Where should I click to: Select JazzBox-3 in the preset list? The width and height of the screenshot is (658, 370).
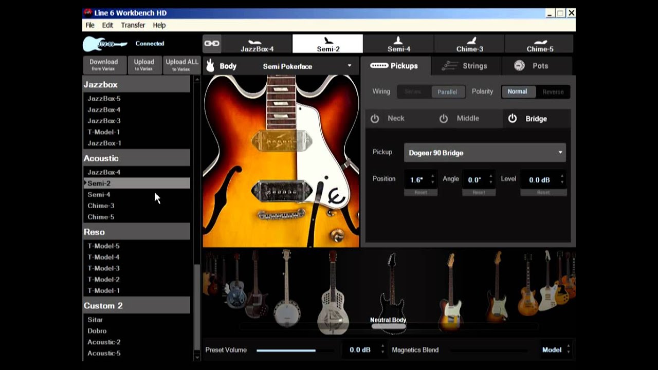[136, 121]
